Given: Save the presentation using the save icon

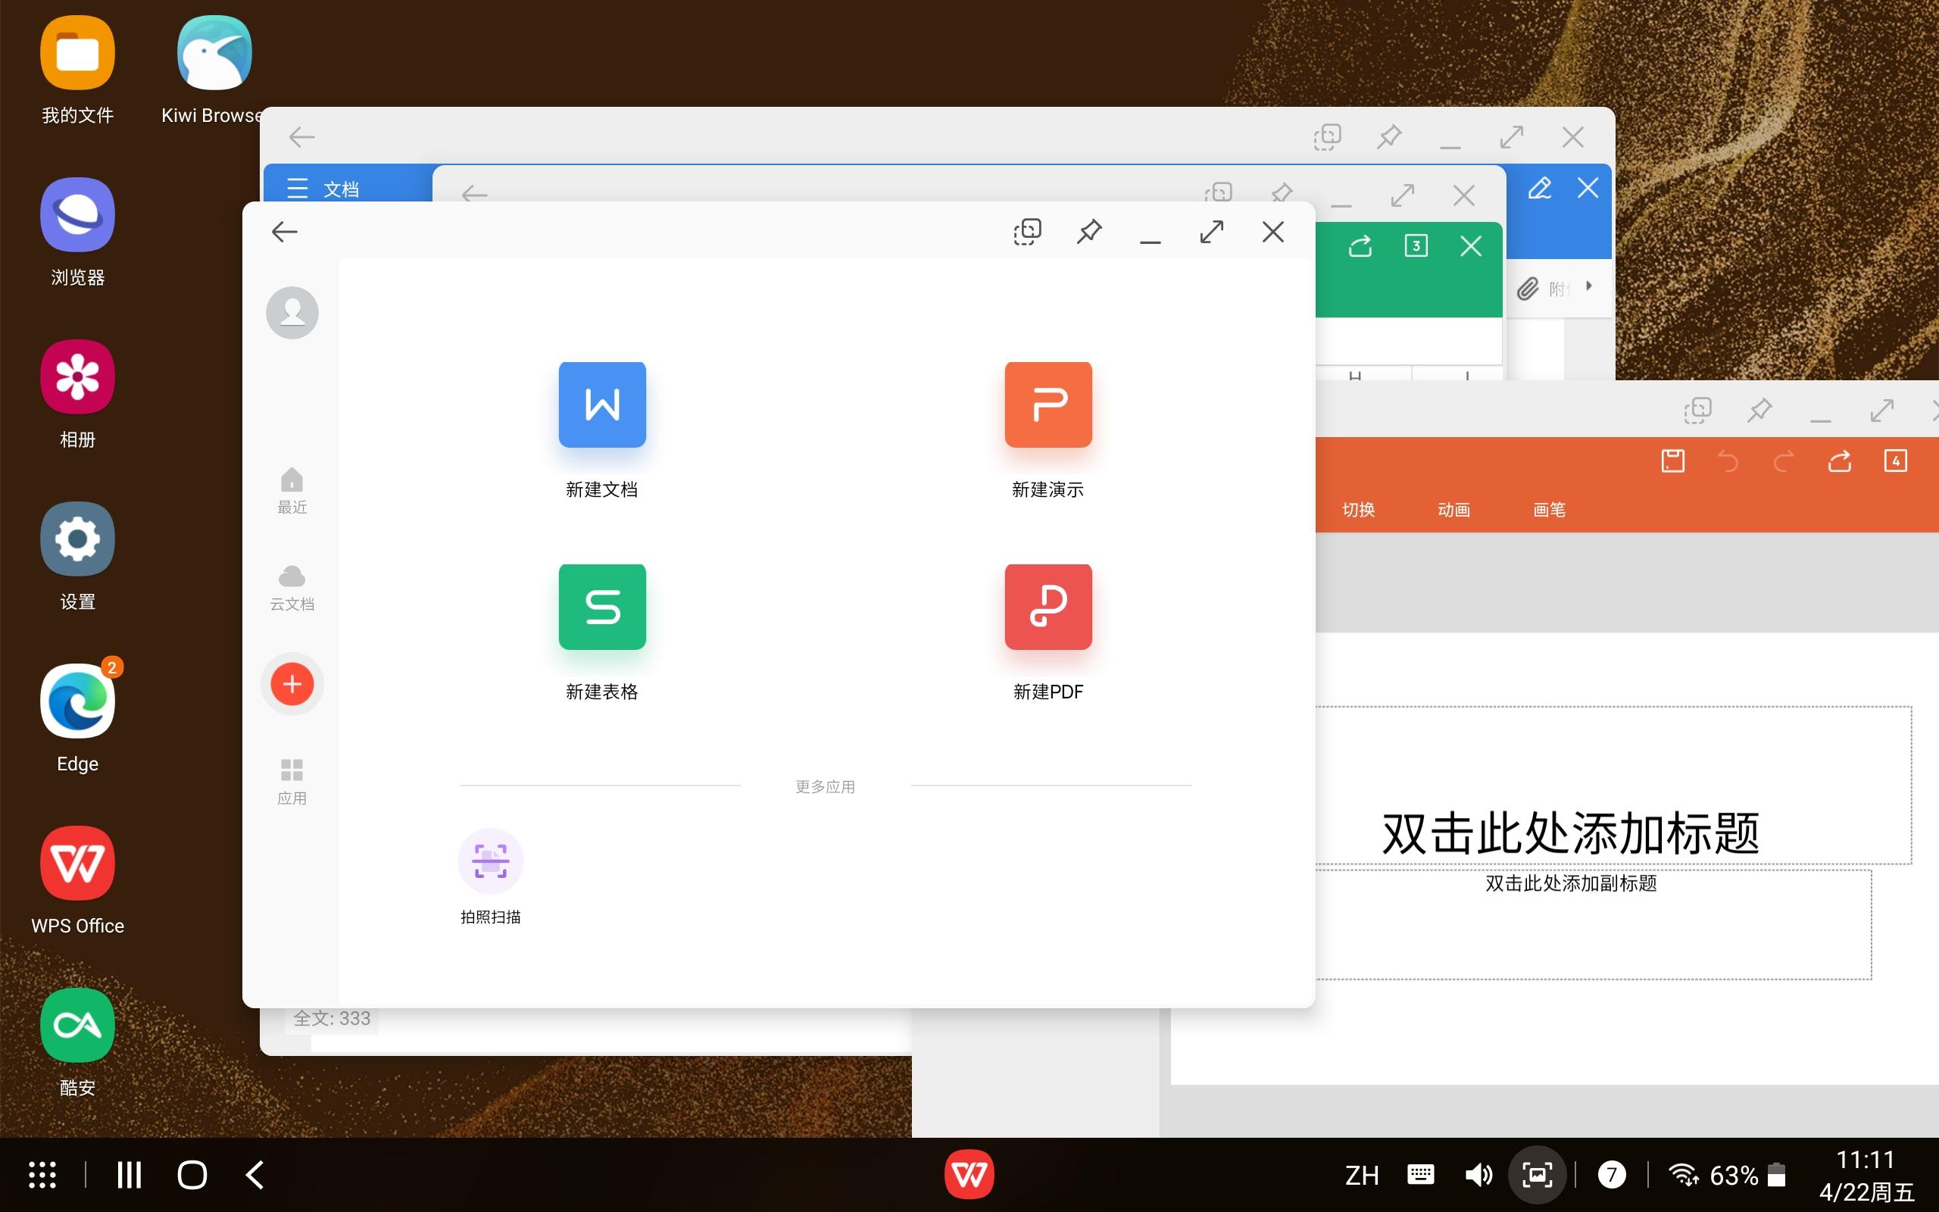Looking at the screenshot, I should click(x=1673, y=460).
